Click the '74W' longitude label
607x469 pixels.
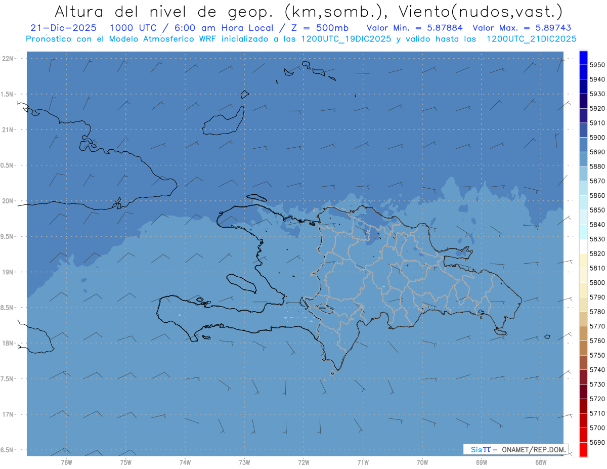click(x=185, y=461)
